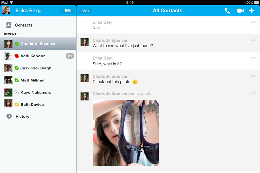Tap 'Charlotte Spencer sent a photo' text
Screen dimensions: 260x173
(122, 93)
